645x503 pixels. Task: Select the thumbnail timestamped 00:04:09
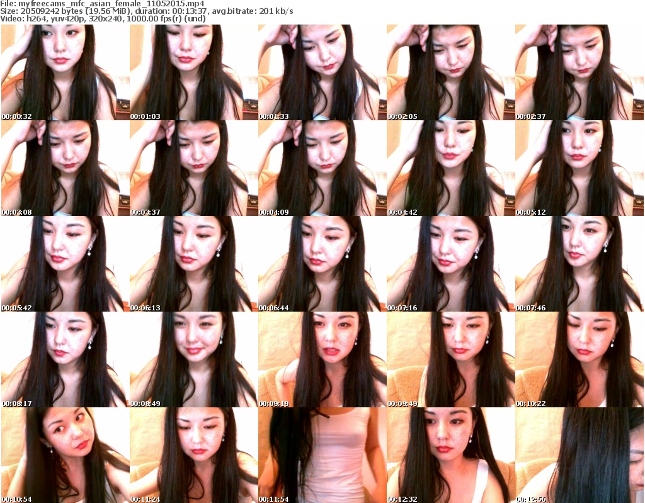pos(321,168)
